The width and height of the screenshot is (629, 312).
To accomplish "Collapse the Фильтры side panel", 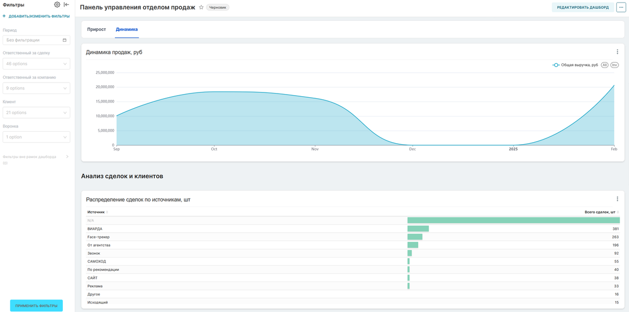I will pos(67,5).
